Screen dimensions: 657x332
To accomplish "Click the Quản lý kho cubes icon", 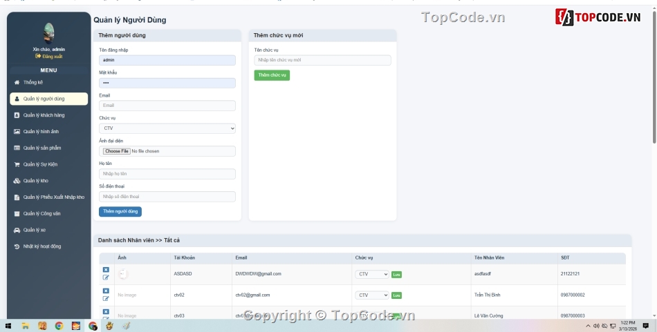I will pos(17,181).
